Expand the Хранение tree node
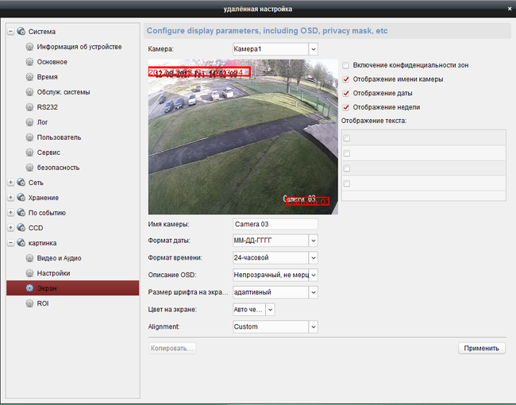Image resolution: width=516 pixels, height=405 pixels. click(10, 198)
